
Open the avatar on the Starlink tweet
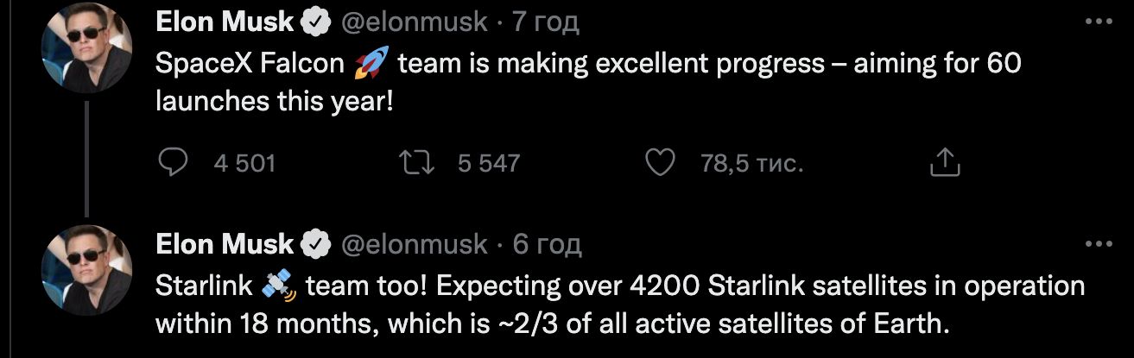click(x=87, y=269)
